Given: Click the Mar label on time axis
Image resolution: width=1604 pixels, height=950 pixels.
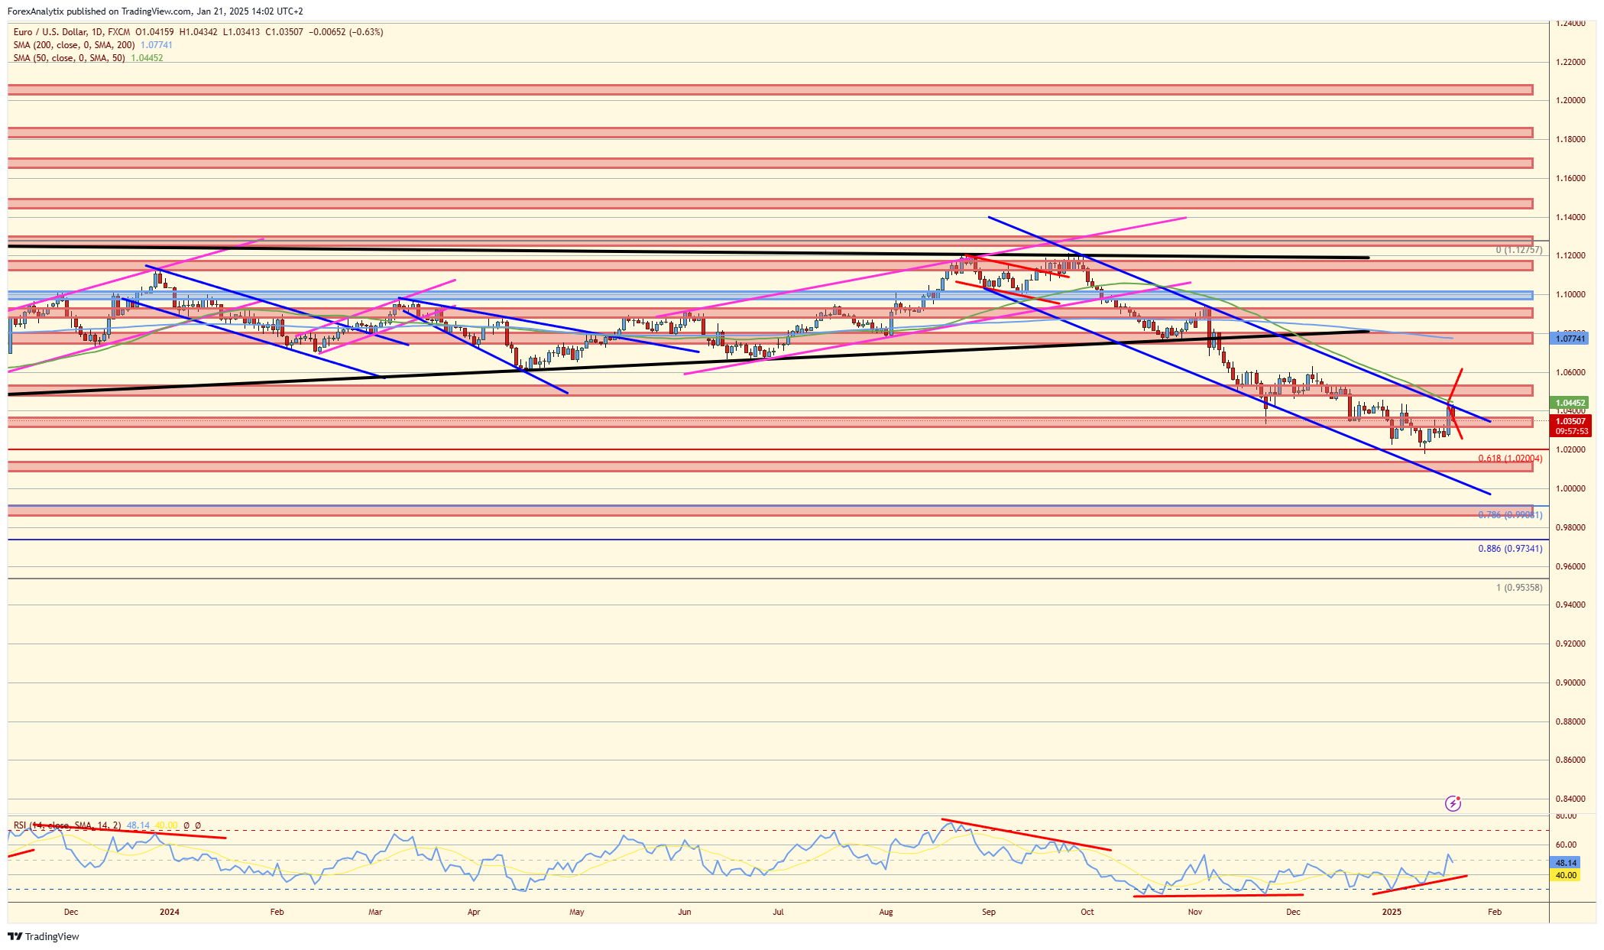Looking at the screenshot, I should (375, 912).
